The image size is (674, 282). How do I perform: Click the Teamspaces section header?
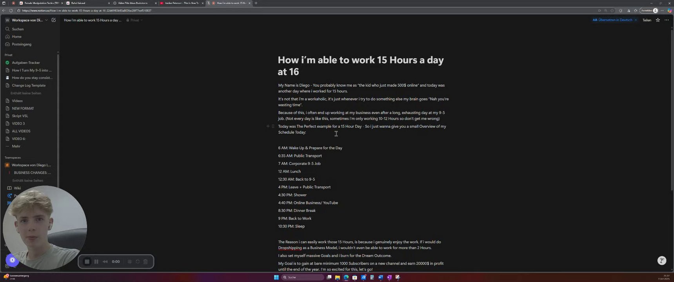(13, 157)
